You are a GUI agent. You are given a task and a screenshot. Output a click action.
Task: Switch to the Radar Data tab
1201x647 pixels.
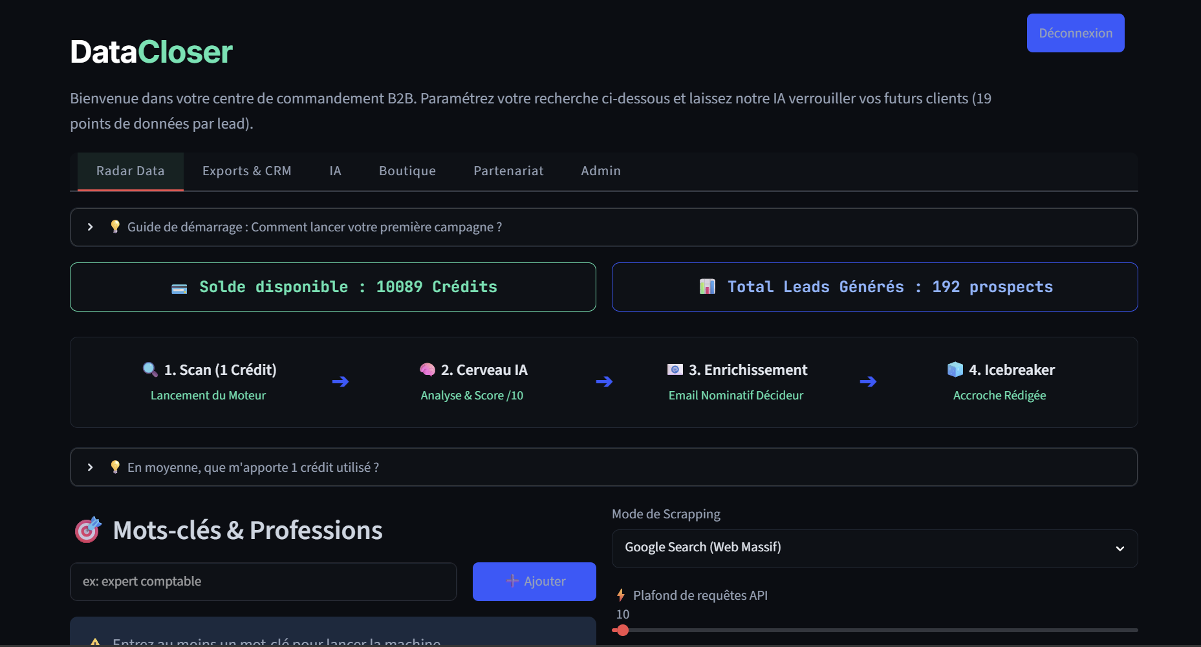(131, 171)
